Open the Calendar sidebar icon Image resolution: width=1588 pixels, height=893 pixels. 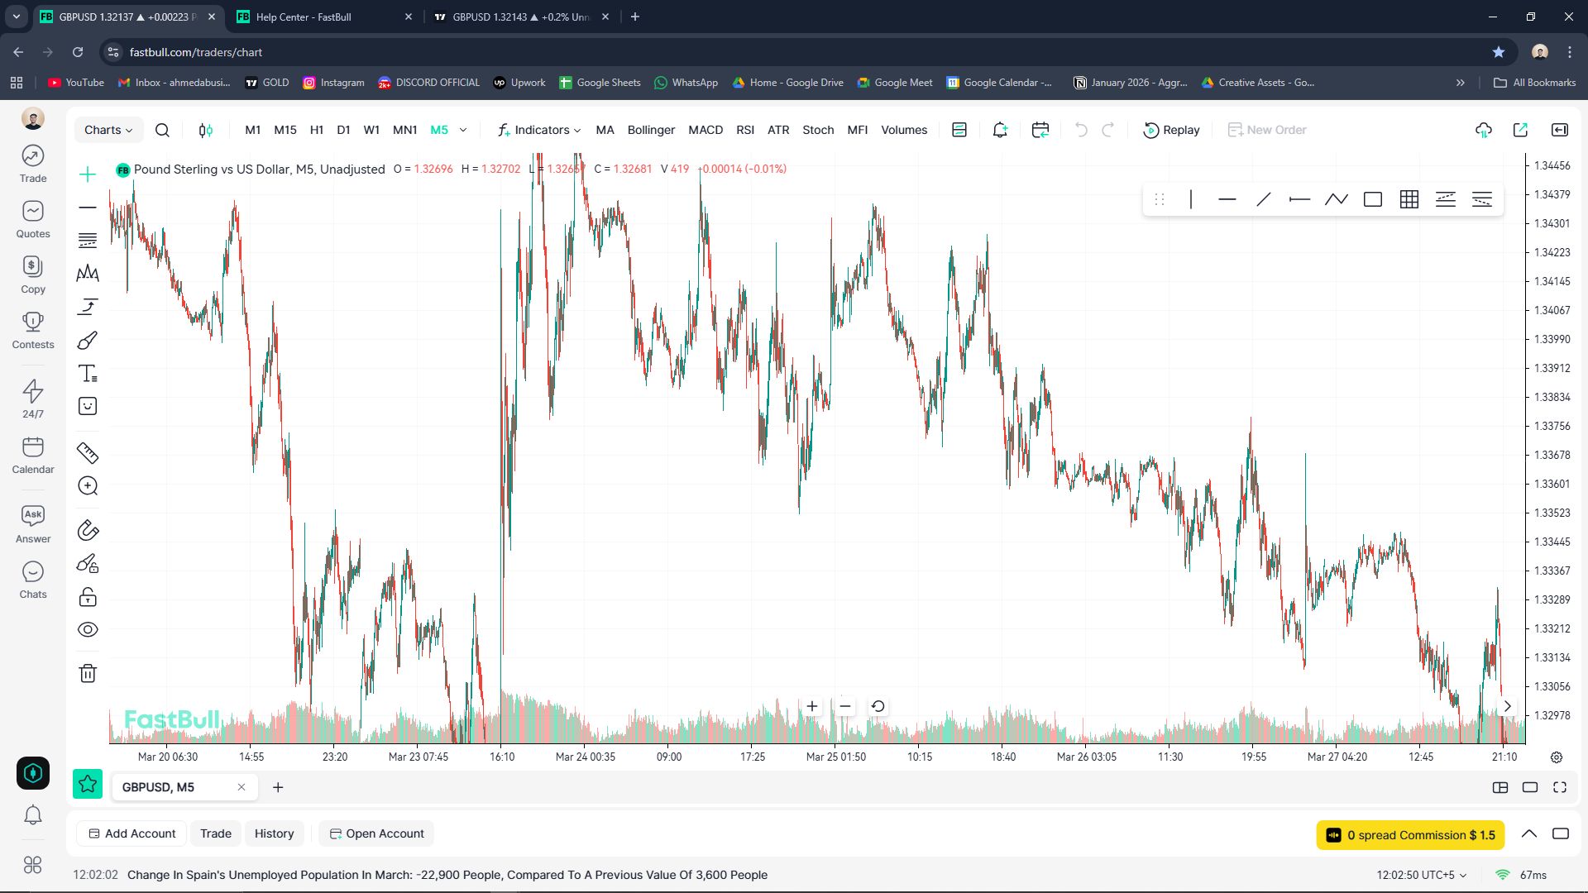point(33,456)
